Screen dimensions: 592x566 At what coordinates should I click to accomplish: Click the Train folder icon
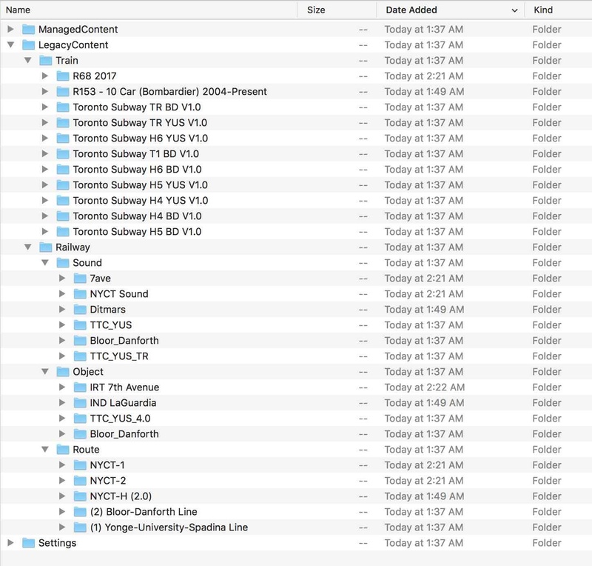[x=45, y=60]
